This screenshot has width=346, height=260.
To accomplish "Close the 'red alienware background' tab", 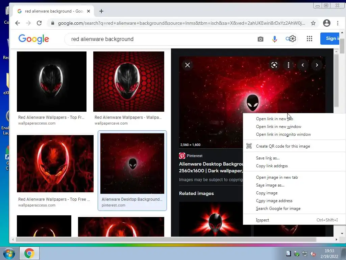I will click(89, 11).
